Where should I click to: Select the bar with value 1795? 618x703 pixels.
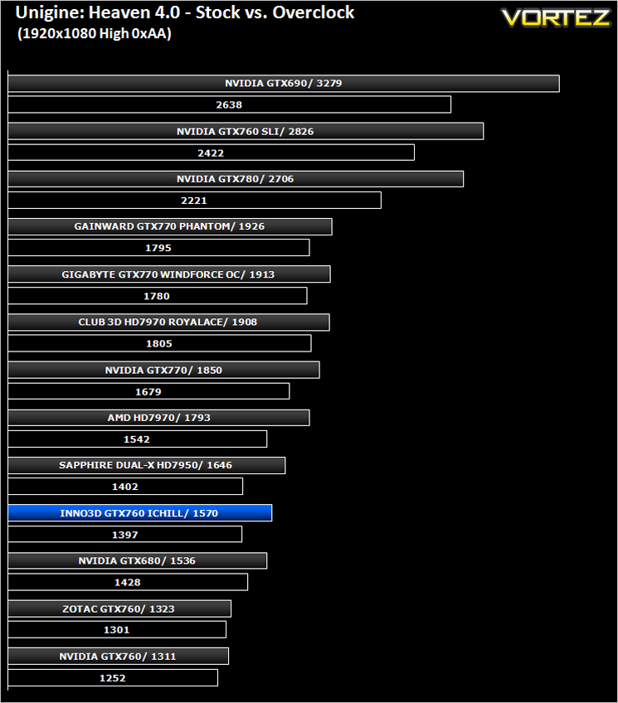pos(158,248)
